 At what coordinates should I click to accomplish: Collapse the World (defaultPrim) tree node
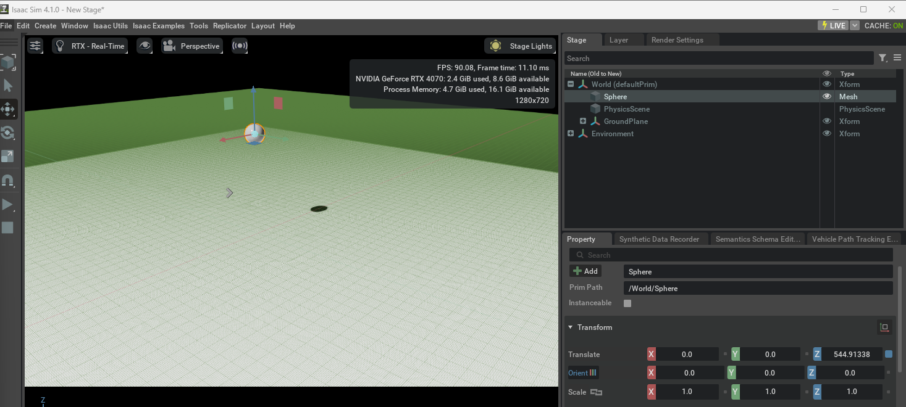[x=571, y=84]
